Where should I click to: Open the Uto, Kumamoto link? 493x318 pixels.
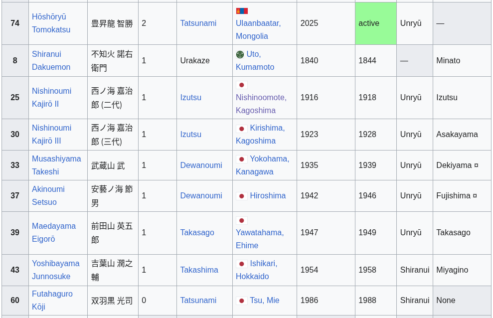255,60
